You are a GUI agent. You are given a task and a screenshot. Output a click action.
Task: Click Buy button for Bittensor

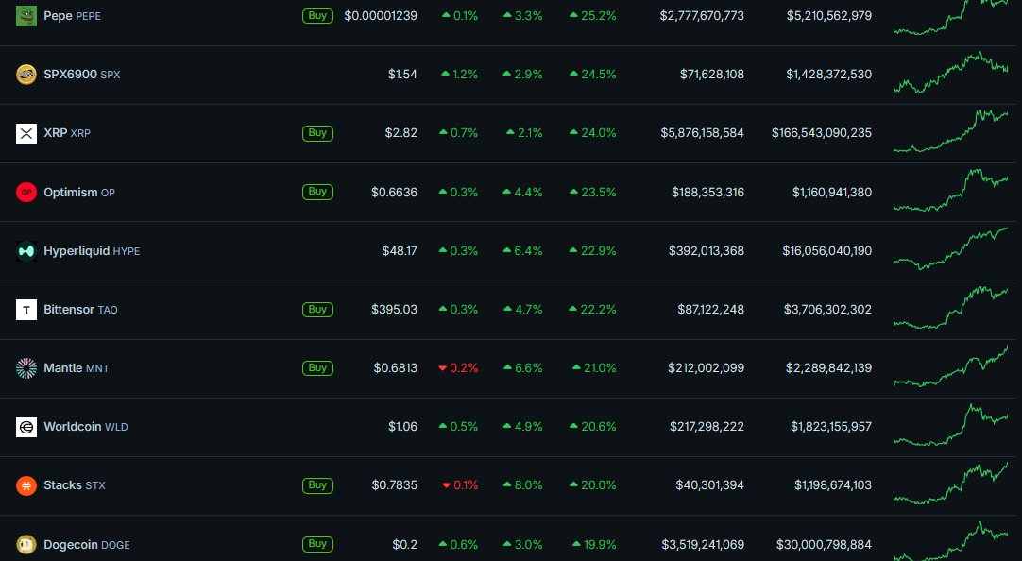click(x=317, y=310)
